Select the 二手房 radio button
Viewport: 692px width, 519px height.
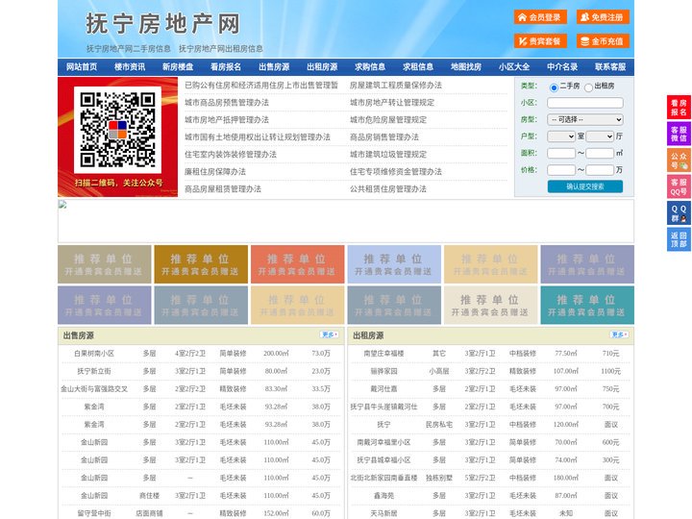click(554, 87)
